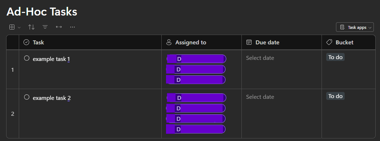Click third assignee chip of example task 2

click(x=196, y=119)
